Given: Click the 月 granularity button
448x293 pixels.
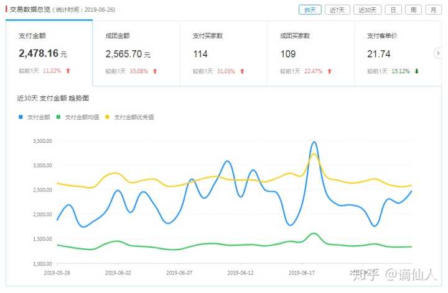Looking at the screenshot, I should tap(432, 10).
